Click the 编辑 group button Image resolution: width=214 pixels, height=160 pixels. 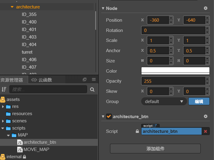pos(199,102)
